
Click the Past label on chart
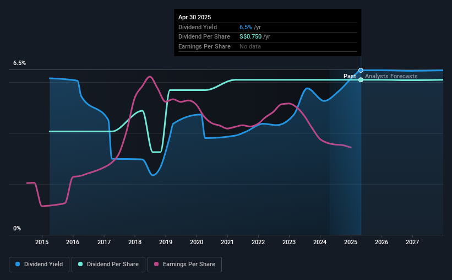(350, 76)
